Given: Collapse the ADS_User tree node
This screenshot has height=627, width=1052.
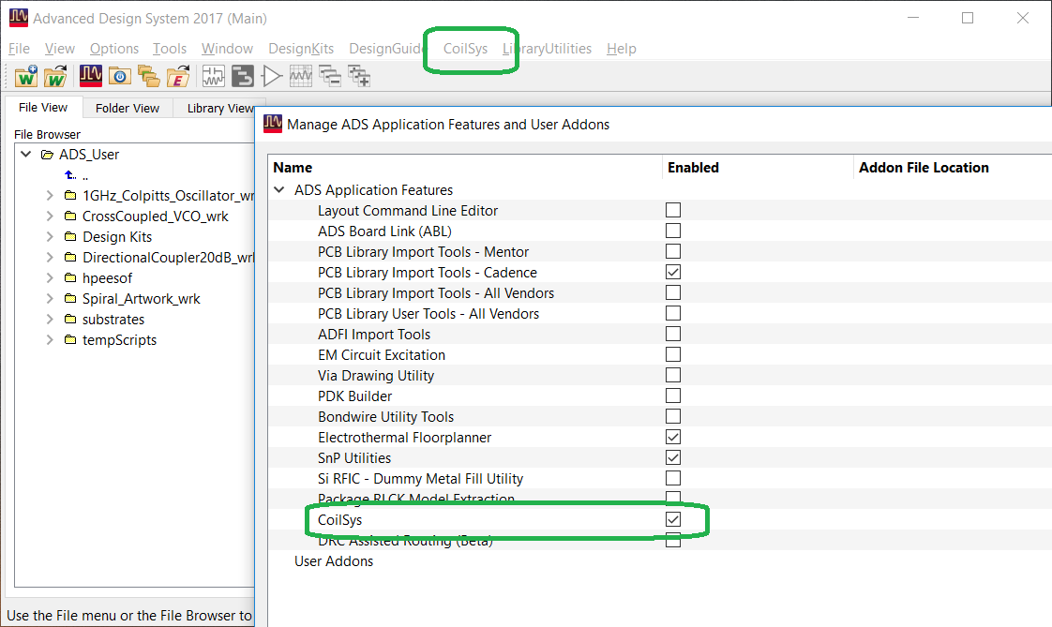Looking at the screenshot, I should (26, 155).
